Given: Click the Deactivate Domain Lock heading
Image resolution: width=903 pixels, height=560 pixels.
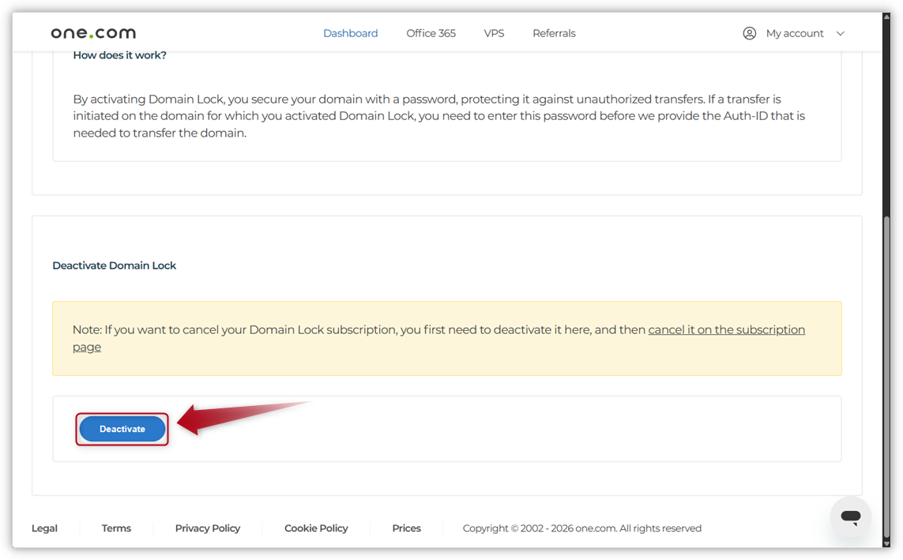Looking at the screenshot, I should (x=114, y=265).
